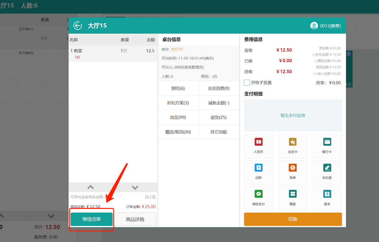Click 未下单(0) in the background window
Screen dimensions: 379x242
pyautogui.click(x=26, y=53)
